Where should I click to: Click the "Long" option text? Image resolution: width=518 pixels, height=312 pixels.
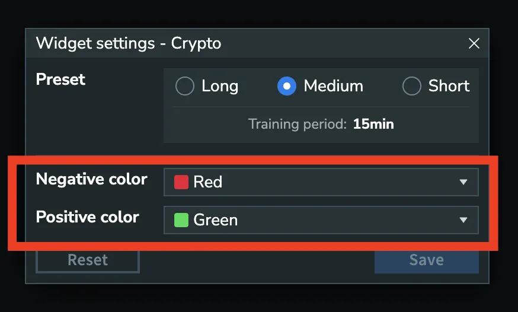click(x=220, y=87)
